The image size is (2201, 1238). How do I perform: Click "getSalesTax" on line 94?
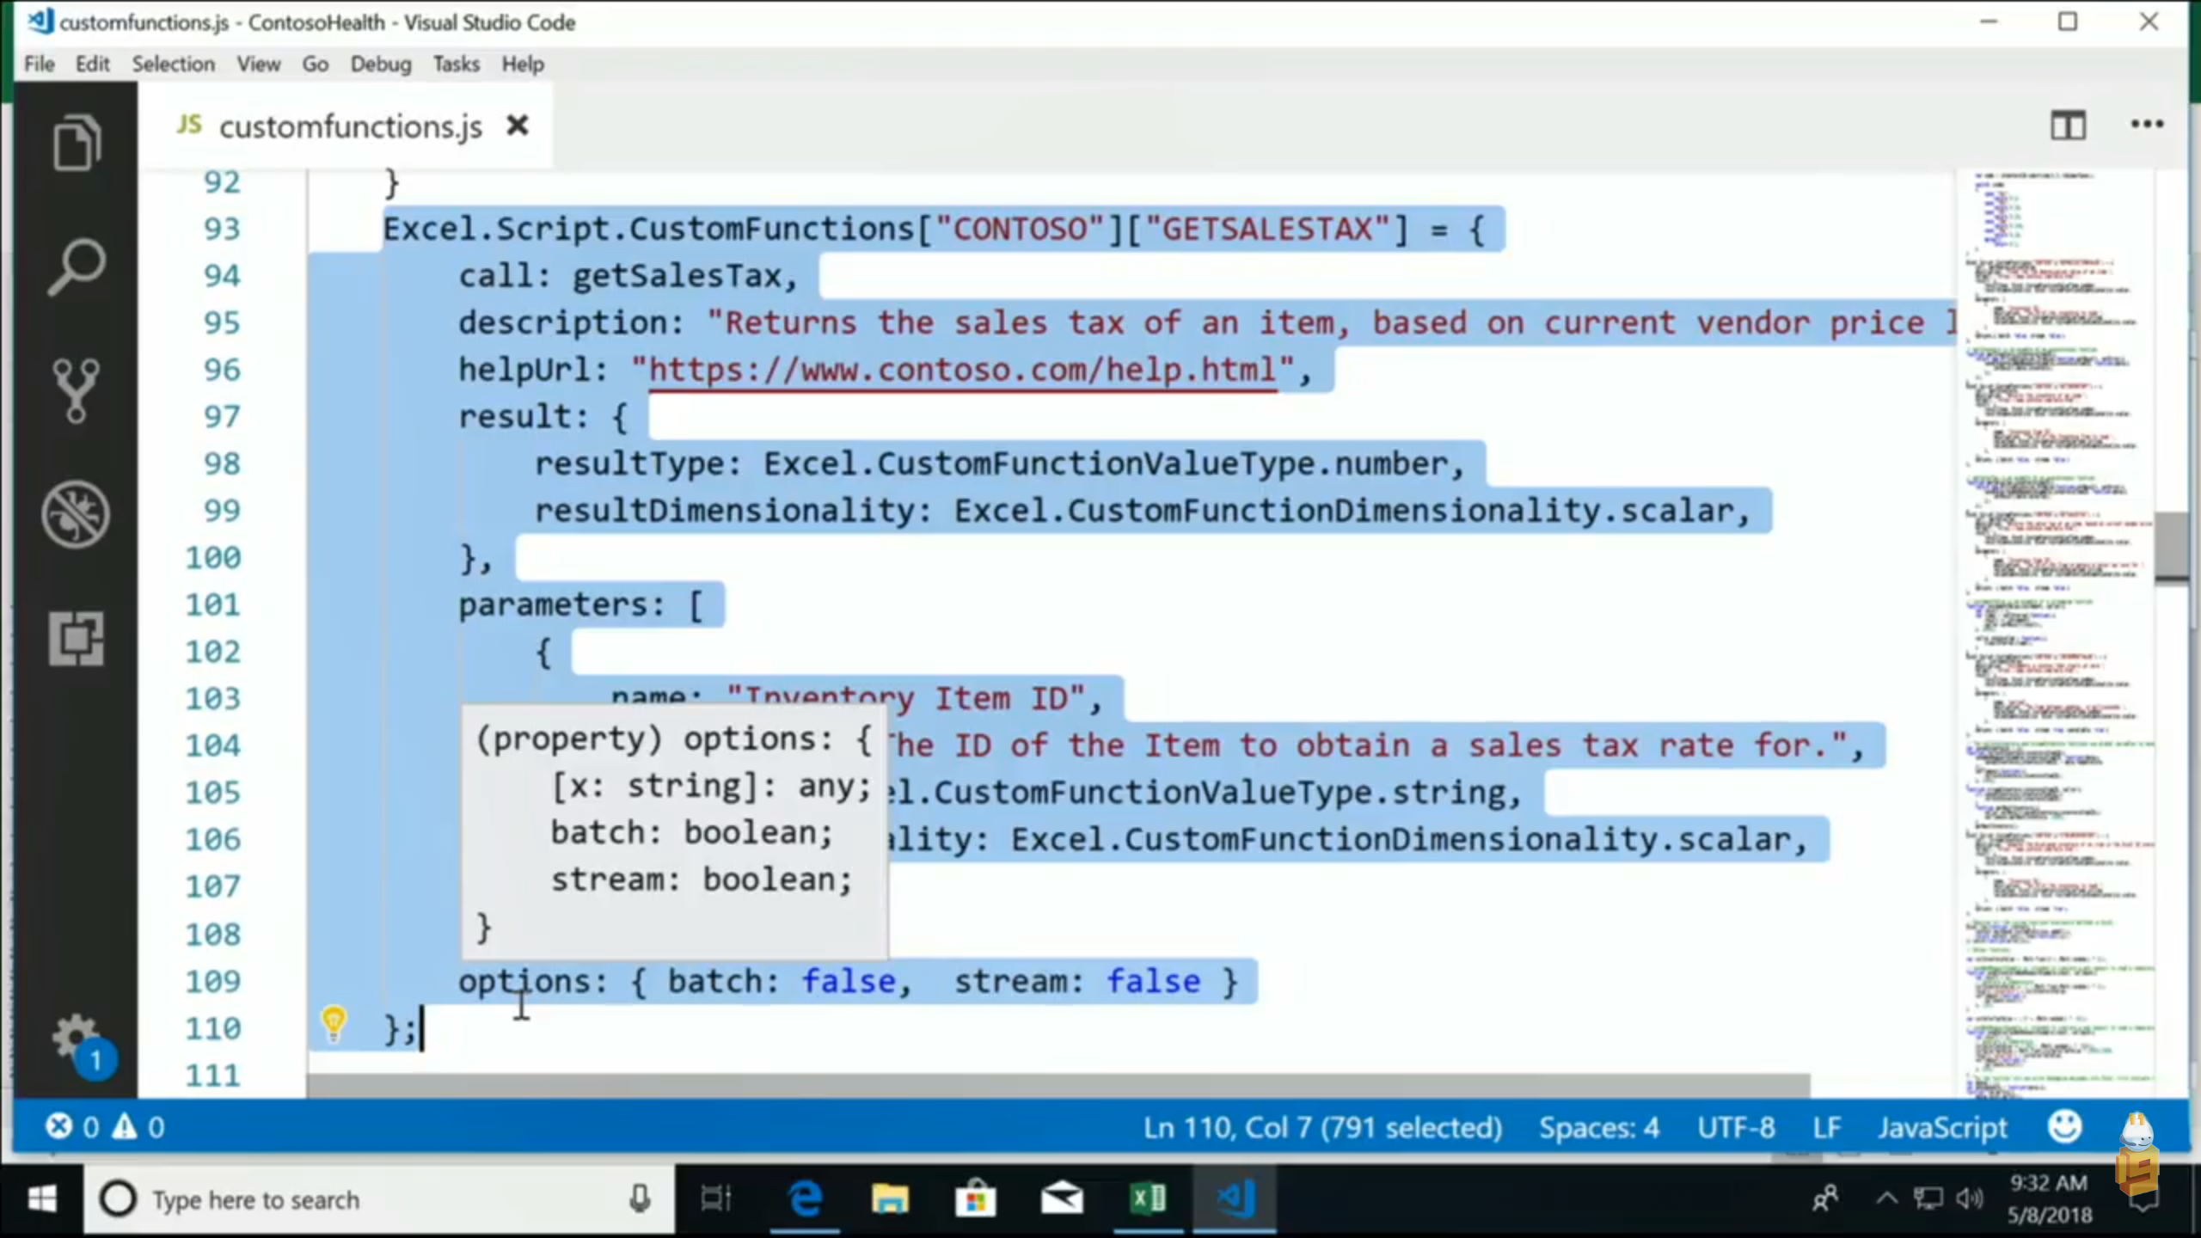pyautogui.click(x=677, y=276)
